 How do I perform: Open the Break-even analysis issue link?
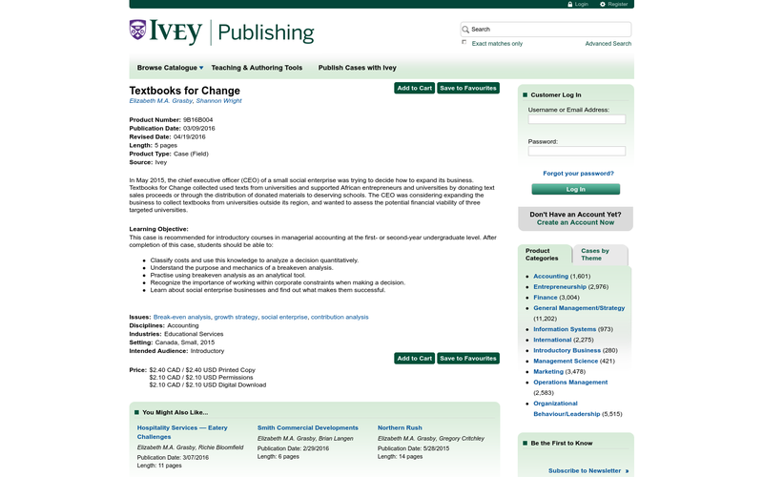click(182, 317)
